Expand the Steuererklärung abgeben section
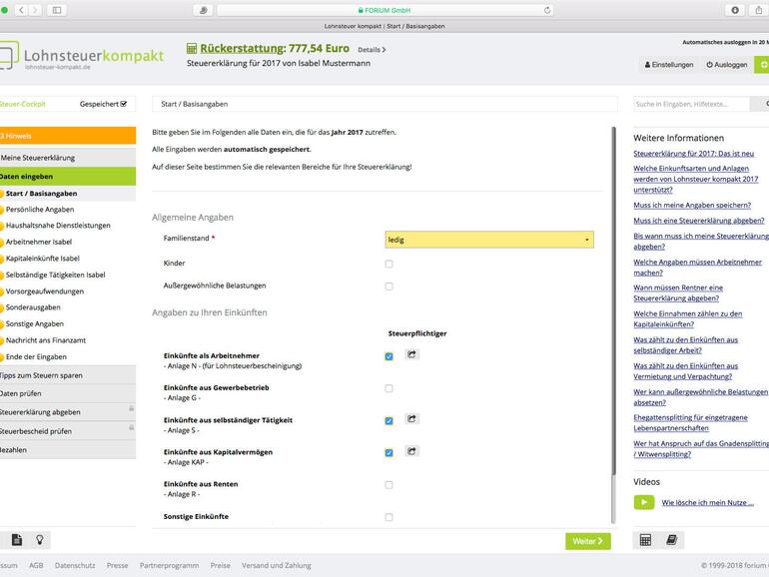Screen dimensions: 769x577 point(68,412)
